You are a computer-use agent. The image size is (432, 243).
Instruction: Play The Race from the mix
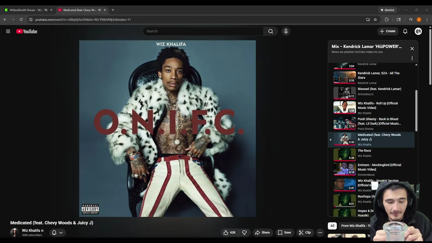point(371,154)
